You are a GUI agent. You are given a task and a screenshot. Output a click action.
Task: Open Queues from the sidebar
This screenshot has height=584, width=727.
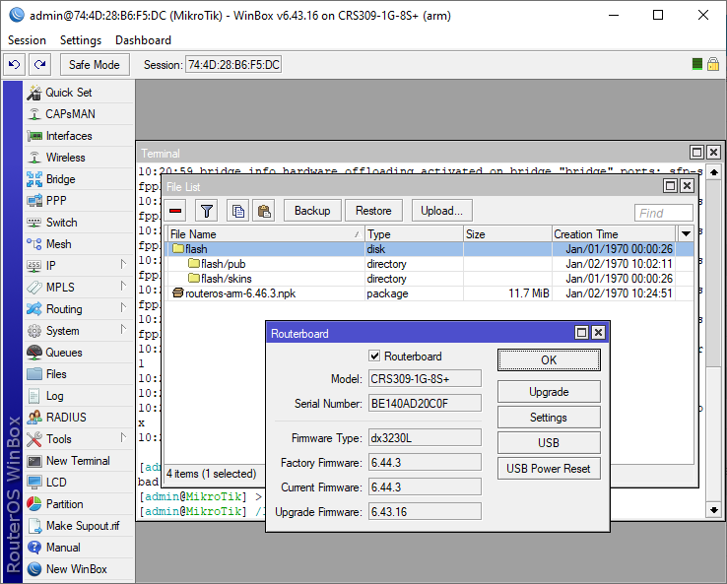click(78, 353)
